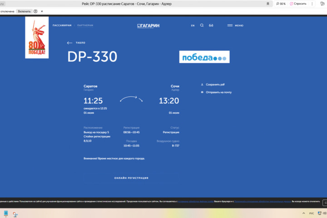
Task: Click the Спросить assistant button
Action: coord(298,4)
